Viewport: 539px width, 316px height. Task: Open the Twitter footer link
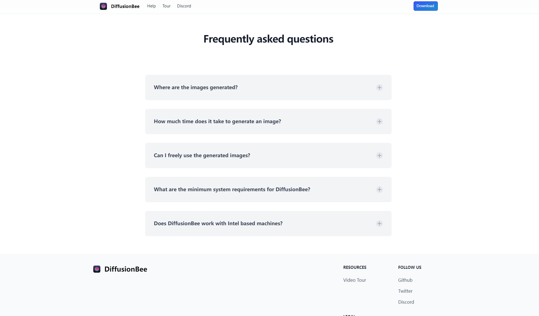[x=405, y=291]
